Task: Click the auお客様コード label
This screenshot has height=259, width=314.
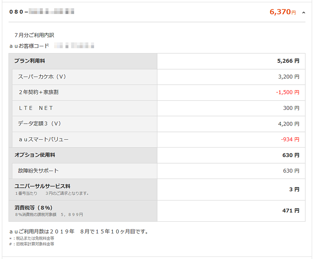Action: (29, 46)
